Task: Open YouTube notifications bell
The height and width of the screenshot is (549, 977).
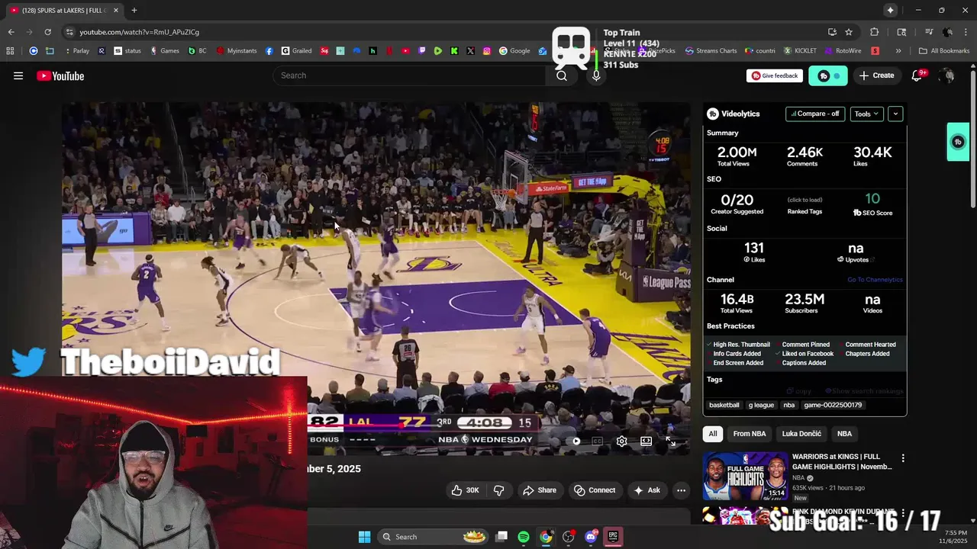Action: (x=917, y=75)
